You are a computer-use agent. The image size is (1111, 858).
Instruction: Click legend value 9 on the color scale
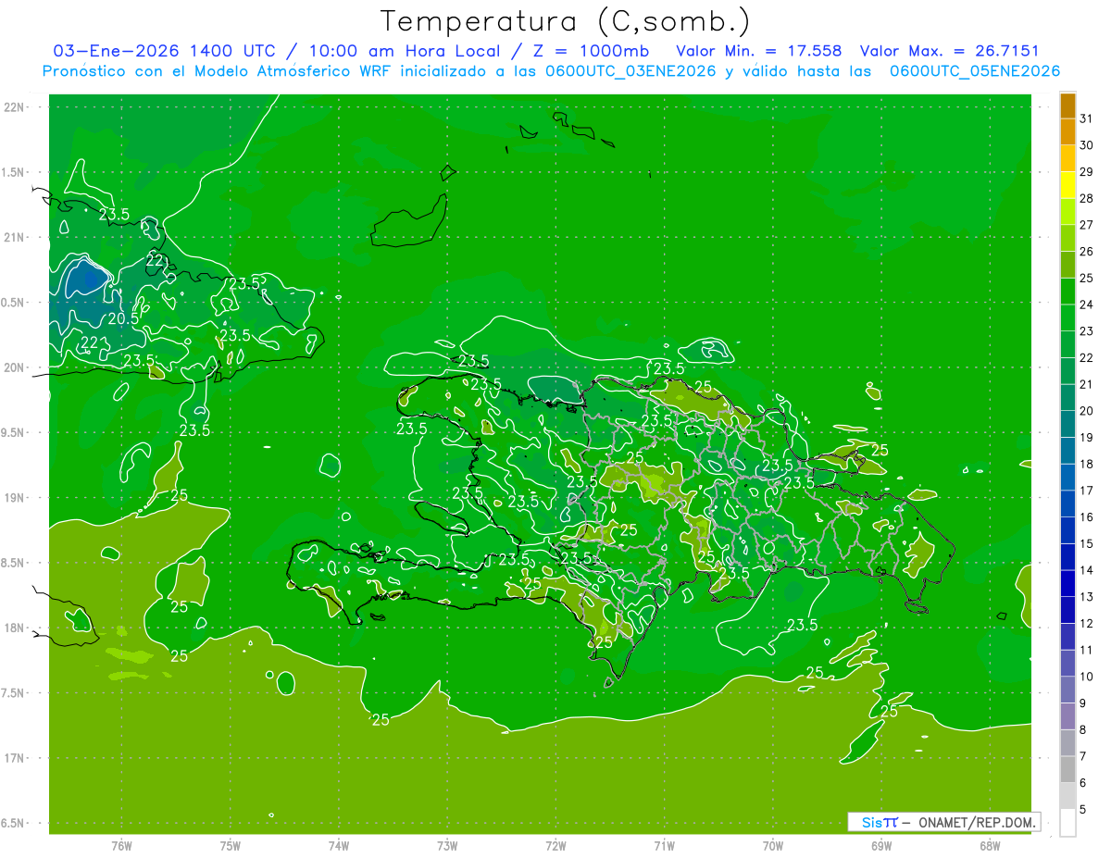(1083, 703)
